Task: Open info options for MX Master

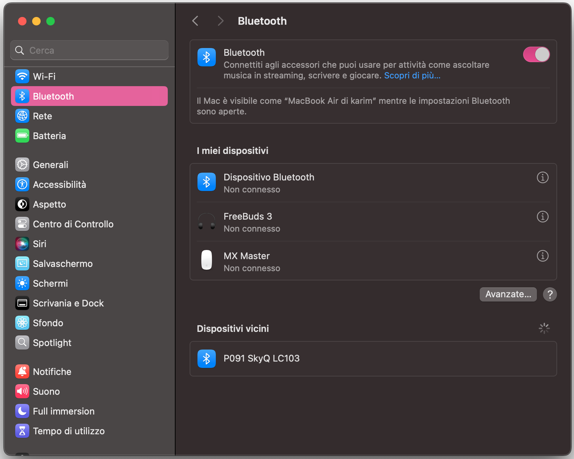Action: coord(543,256)
